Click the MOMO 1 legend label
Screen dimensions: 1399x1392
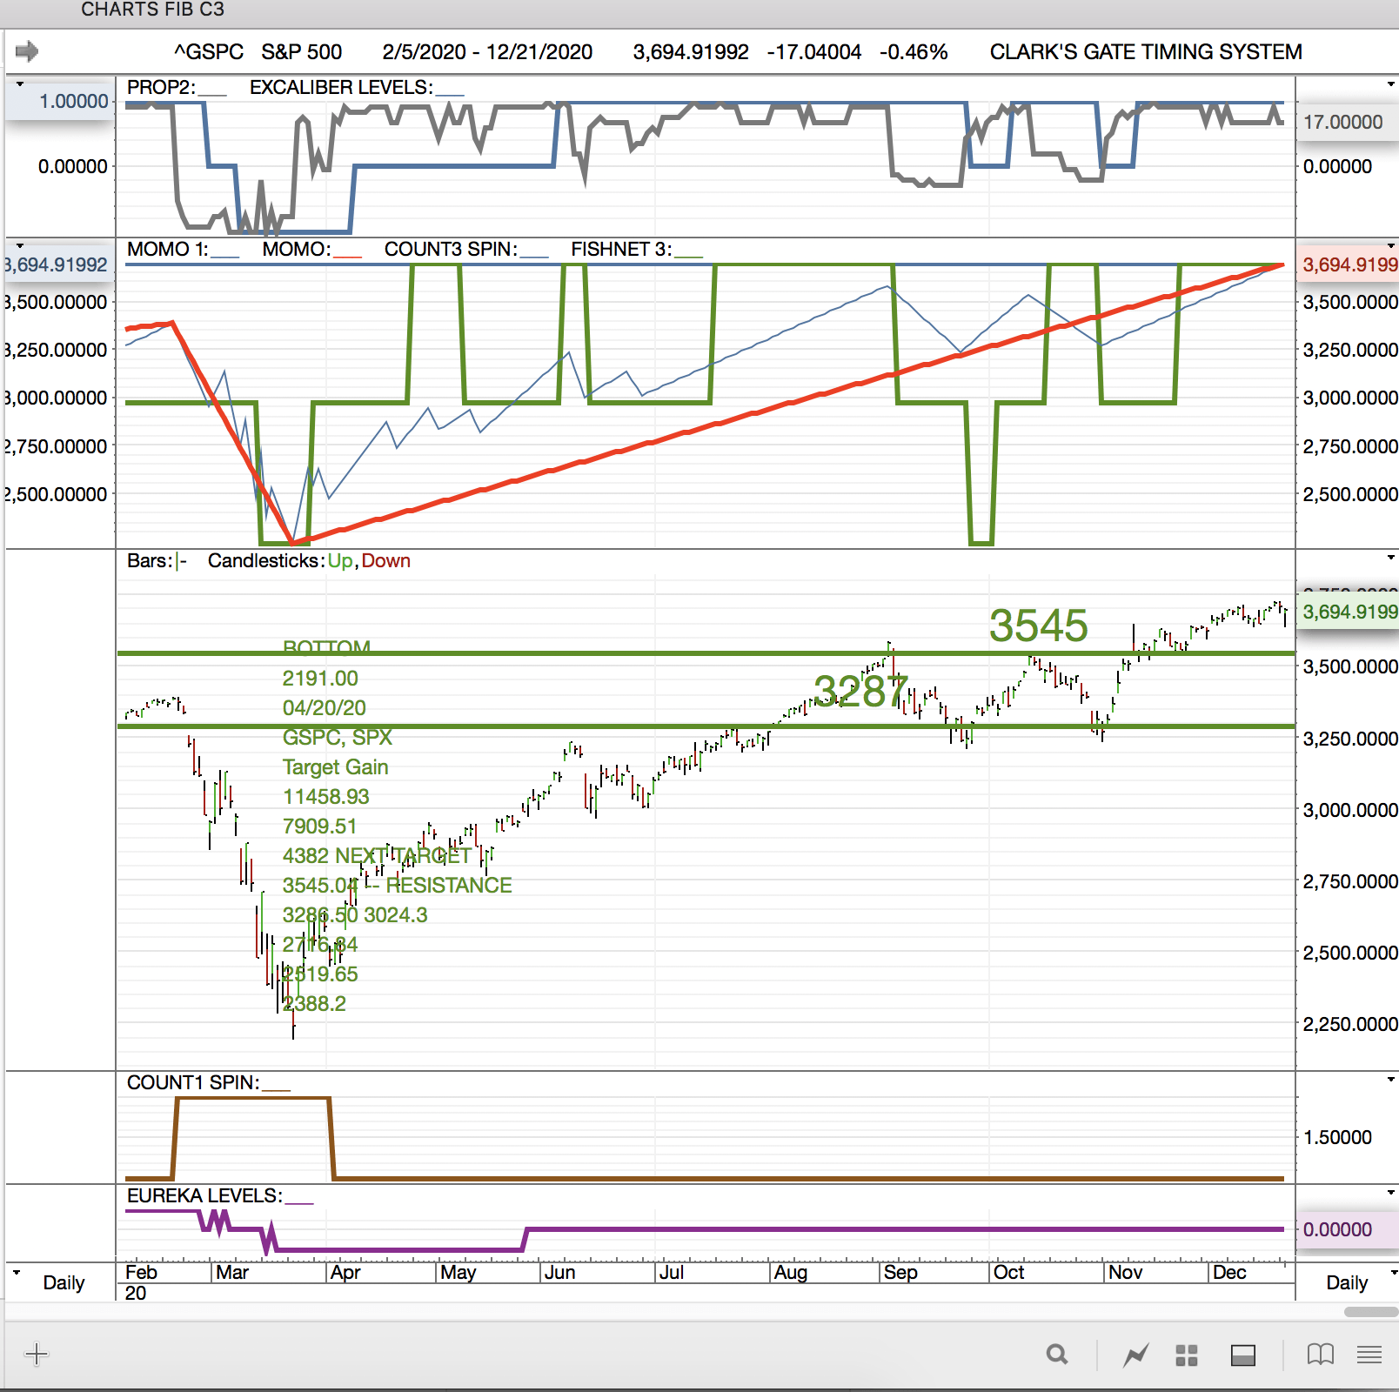pyautogui.click(x=168, y=249)
